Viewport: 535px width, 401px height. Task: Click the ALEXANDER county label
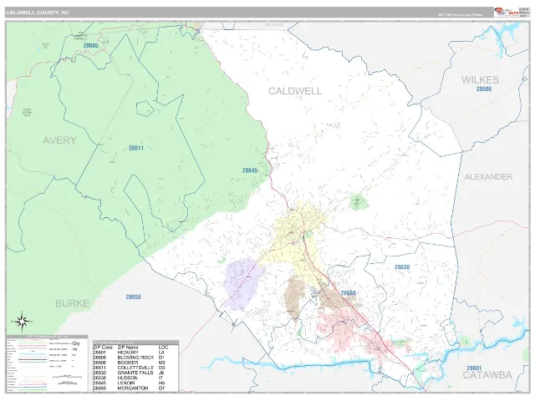[x=488, y=176]
